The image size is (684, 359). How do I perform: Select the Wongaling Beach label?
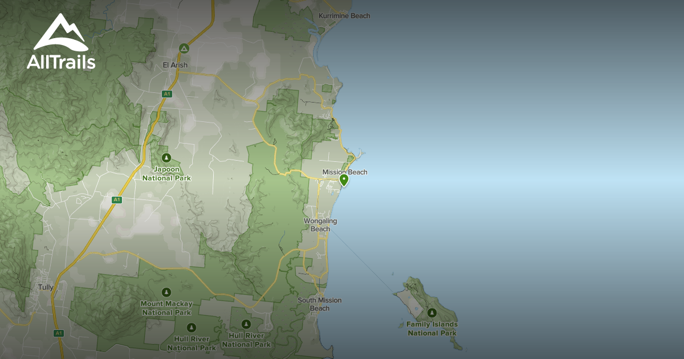tap(320, 225)
